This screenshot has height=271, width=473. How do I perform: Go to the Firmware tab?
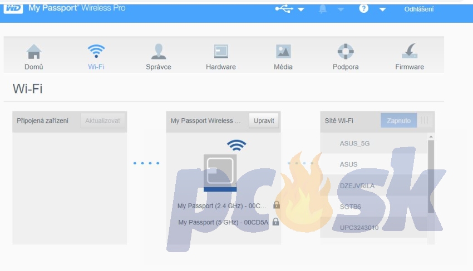(x=410, y=57)
